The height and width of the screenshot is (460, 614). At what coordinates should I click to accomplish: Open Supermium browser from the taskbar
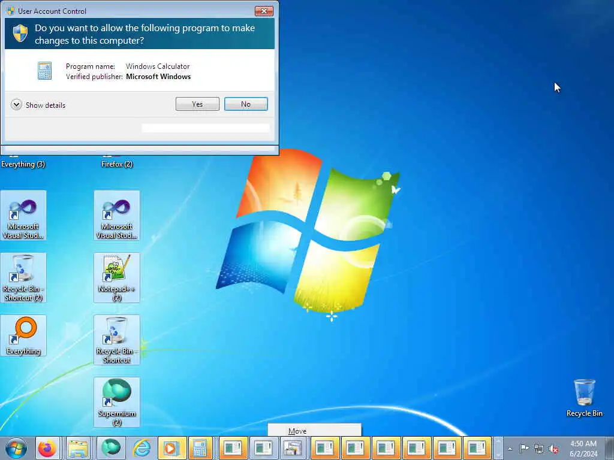click(x=111, y=448)
